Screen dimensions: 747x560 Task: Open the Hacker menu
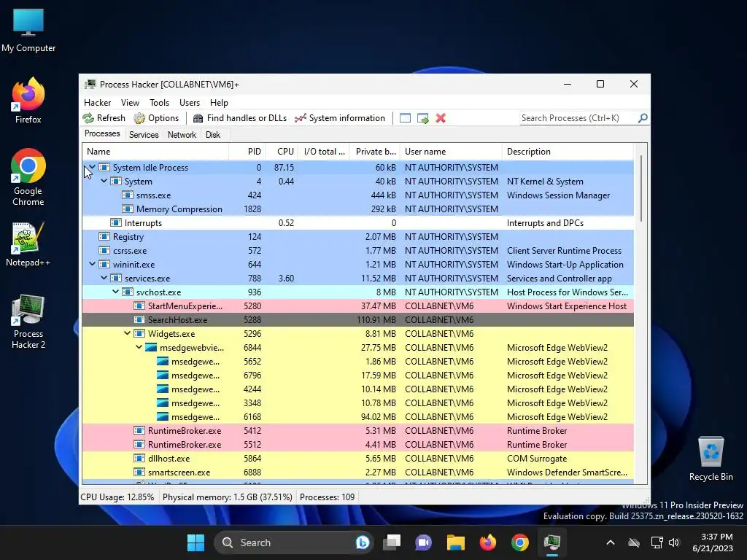point(97,102)
